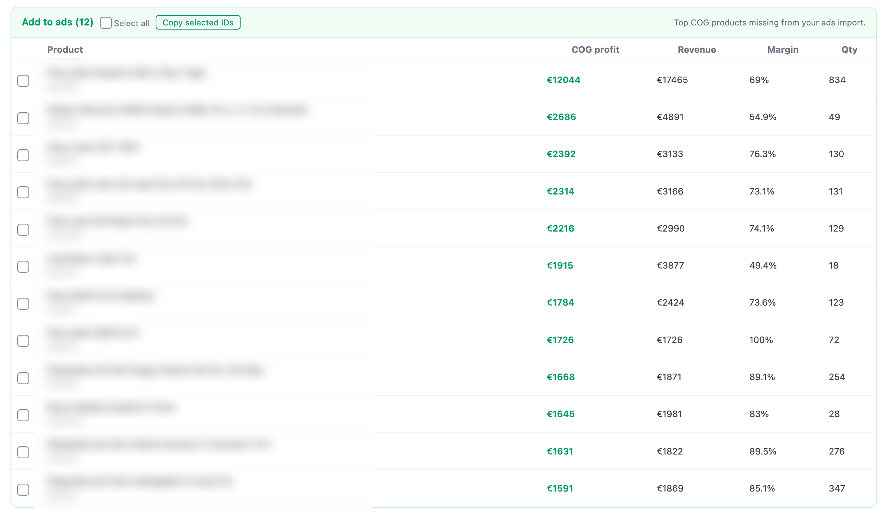Check the row with 254 quantity
The image size is (889, 514).
coord(23,378)
